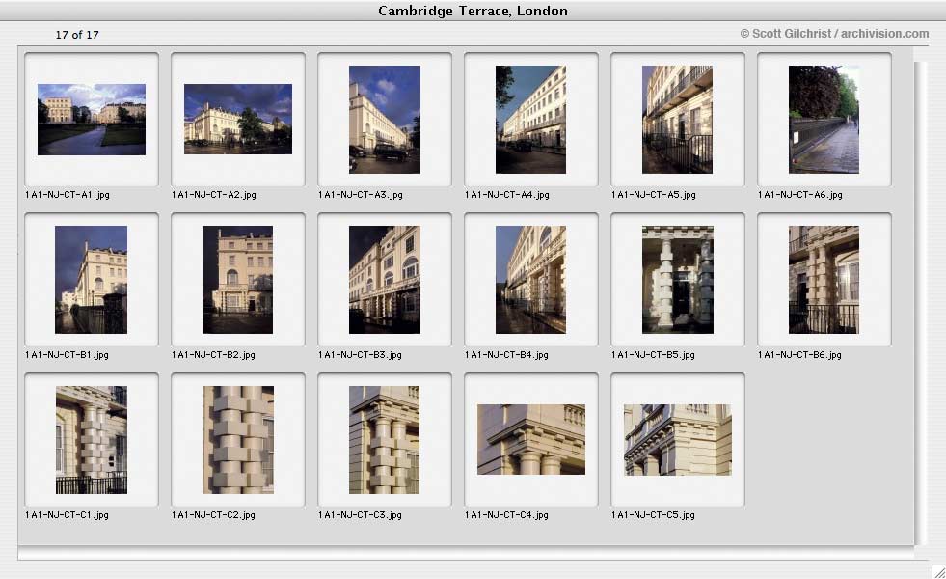
Task: Select filename text 1A1-NJ-CT-C3.jpg
Action: point(361,515)
